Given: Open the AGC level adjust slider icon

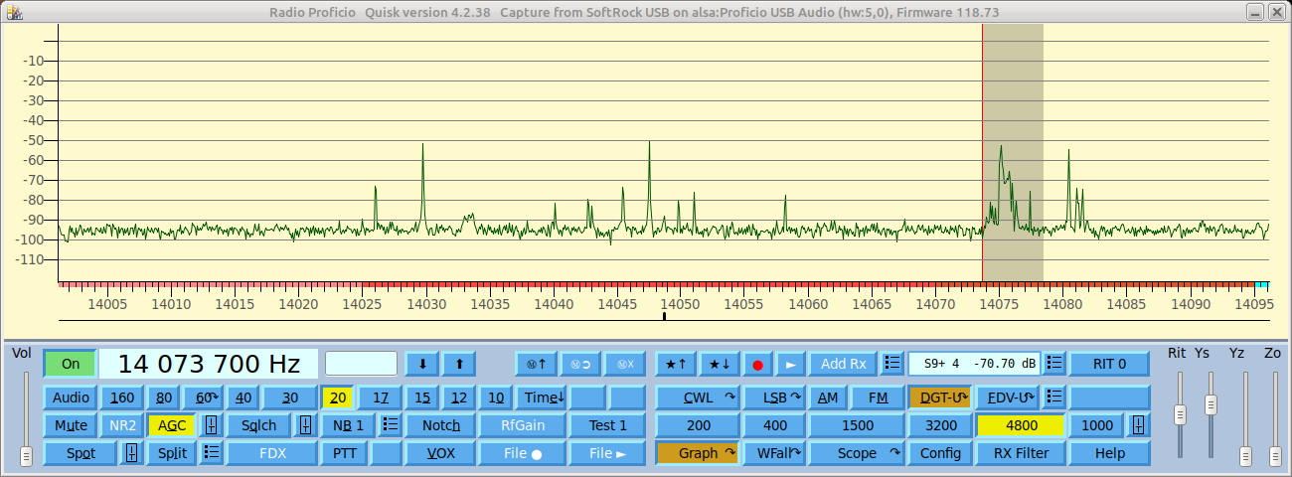Looking at the screenshot, I should coord(212,425).
